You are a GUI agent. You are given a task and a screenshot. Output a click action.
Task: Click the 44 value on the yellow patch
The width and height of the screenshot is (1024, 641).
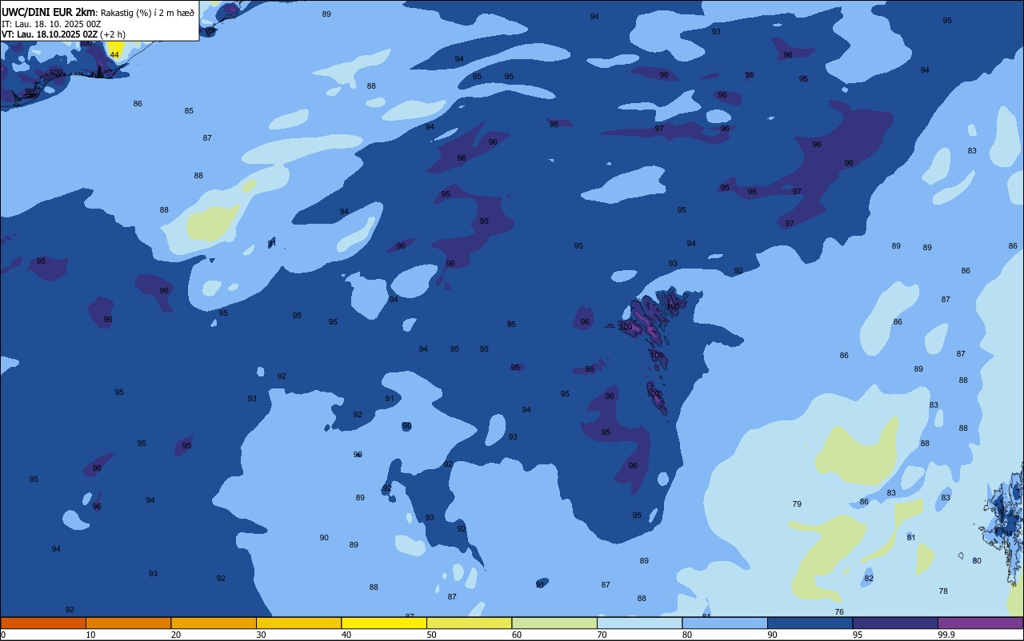(114, 54)
